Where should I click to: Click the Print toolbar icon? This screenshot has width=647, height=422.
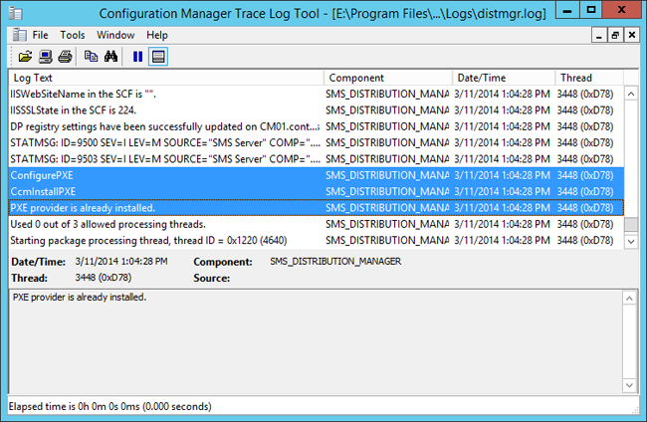tap(64, 56)
